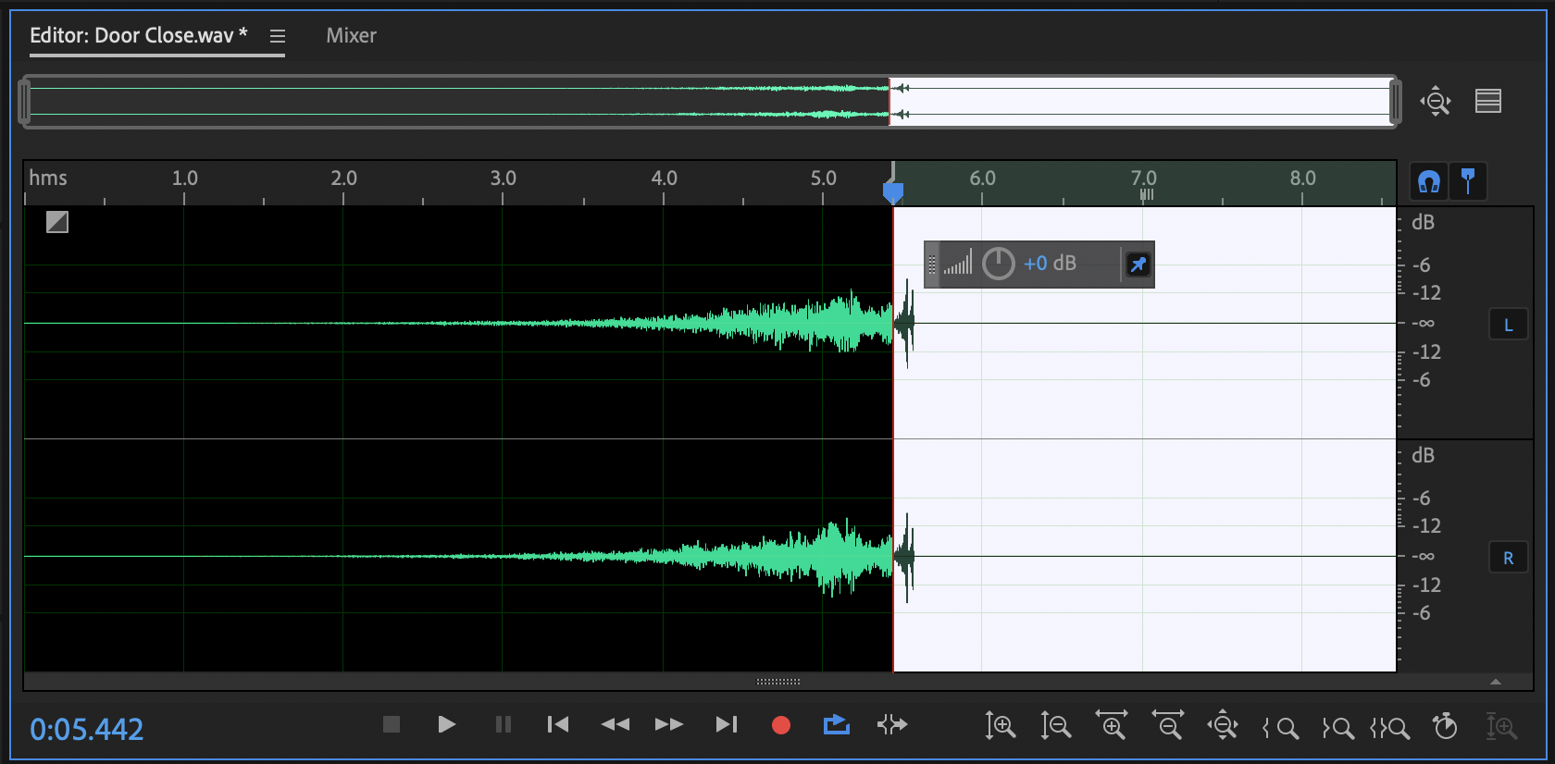Viewport: 1555px width, 764px height.
Task: Click Zoom Out Time icon
Action: (1168, 725)
